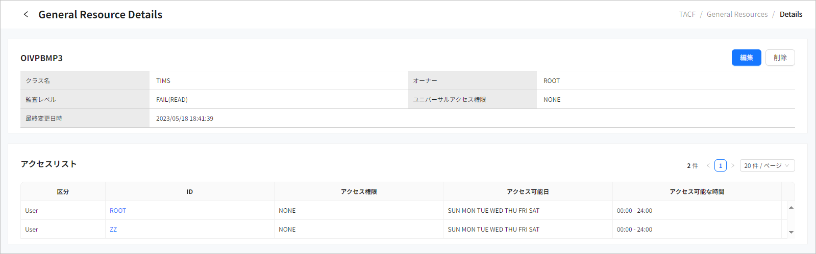Viewport: 816px width, 254px height.
Task: Click the next page arrow in pagination
Action: pos(733,165)
